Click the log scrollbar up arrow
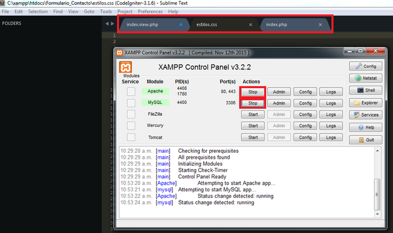The image size is (393, 233). click(x=377, y=150)
